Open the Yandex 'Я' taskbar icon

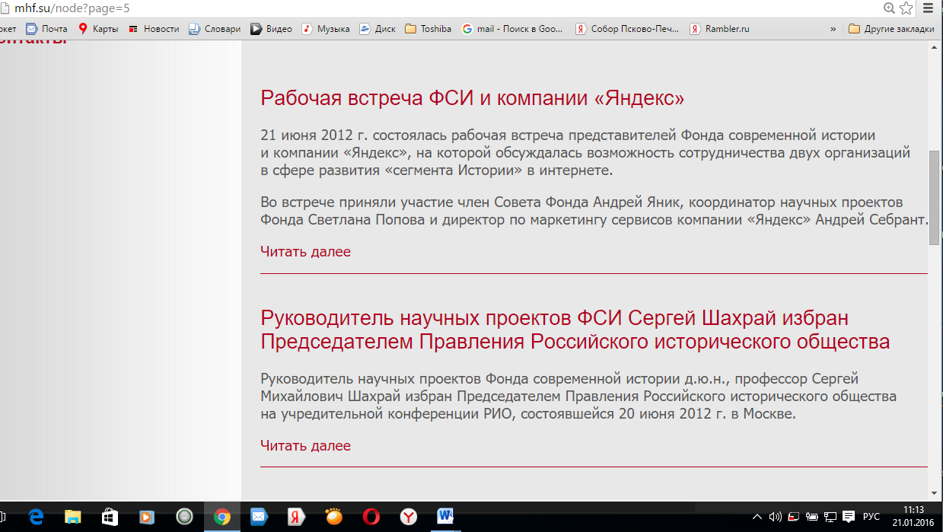(x=296, y=517)
